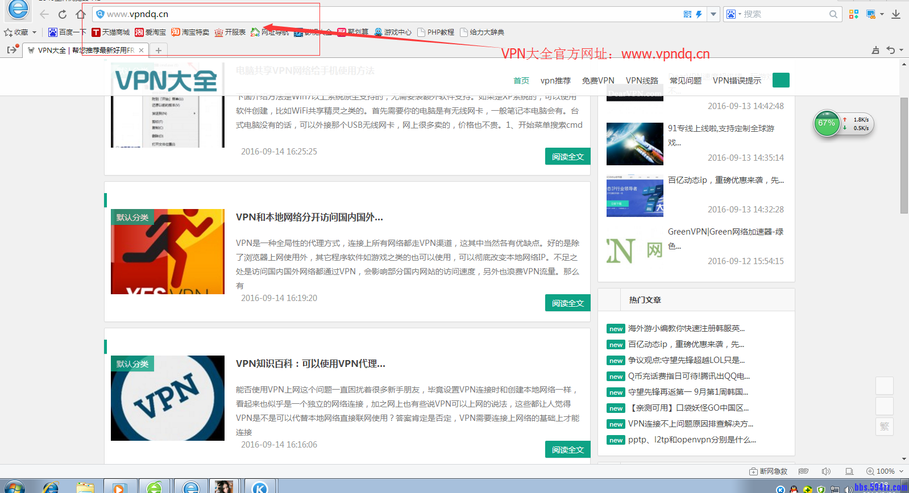Open the downloads arrow icon in toolbar

(896, 14)
